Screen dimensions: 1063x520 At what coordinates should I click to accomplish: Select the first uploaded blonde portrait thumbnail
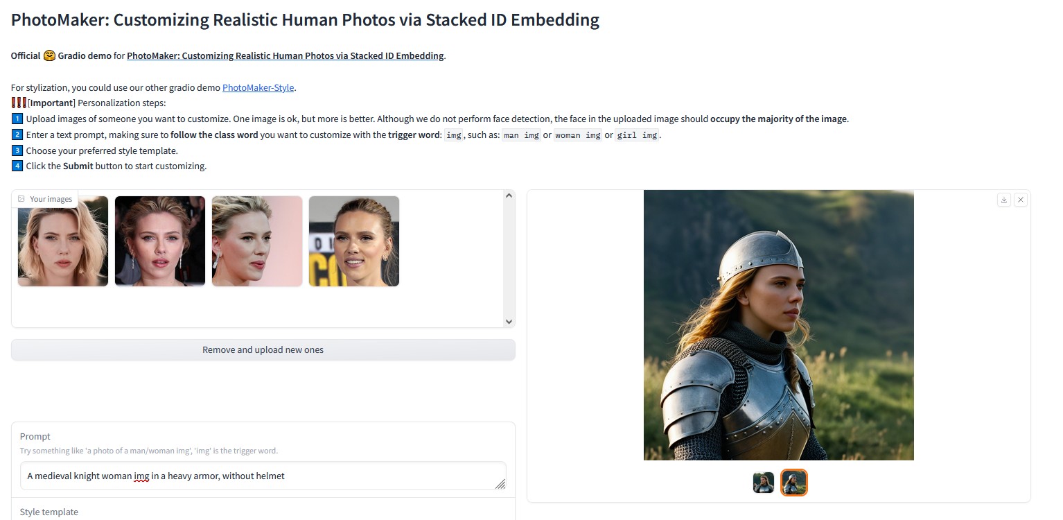63,241
